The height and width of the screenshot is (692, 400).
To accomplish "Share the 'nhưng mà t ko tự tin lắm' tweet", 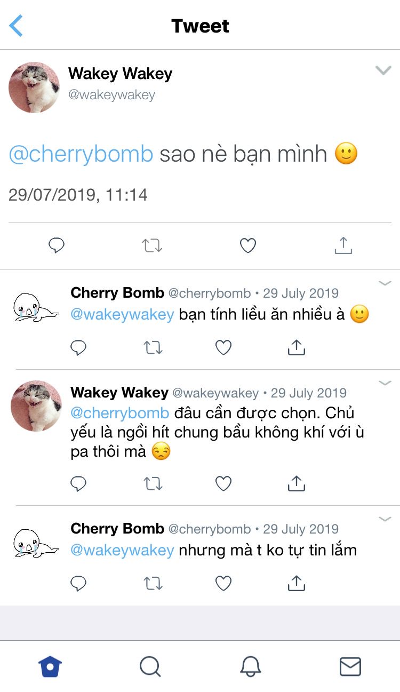I will tap(296, 584).
